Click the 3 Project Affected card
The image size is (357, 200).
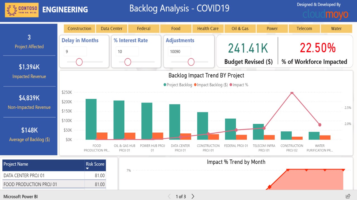point(29,41)
